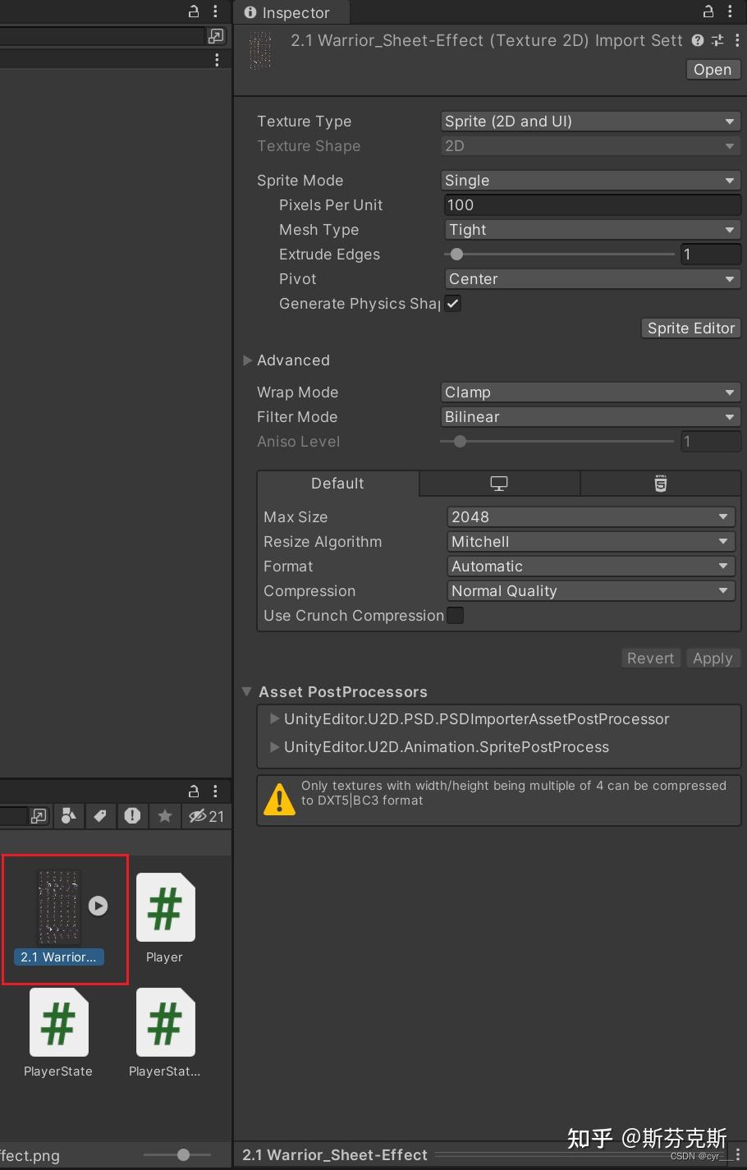
Task: Open the Texture Type dropdown
Action: coord(591,121)
